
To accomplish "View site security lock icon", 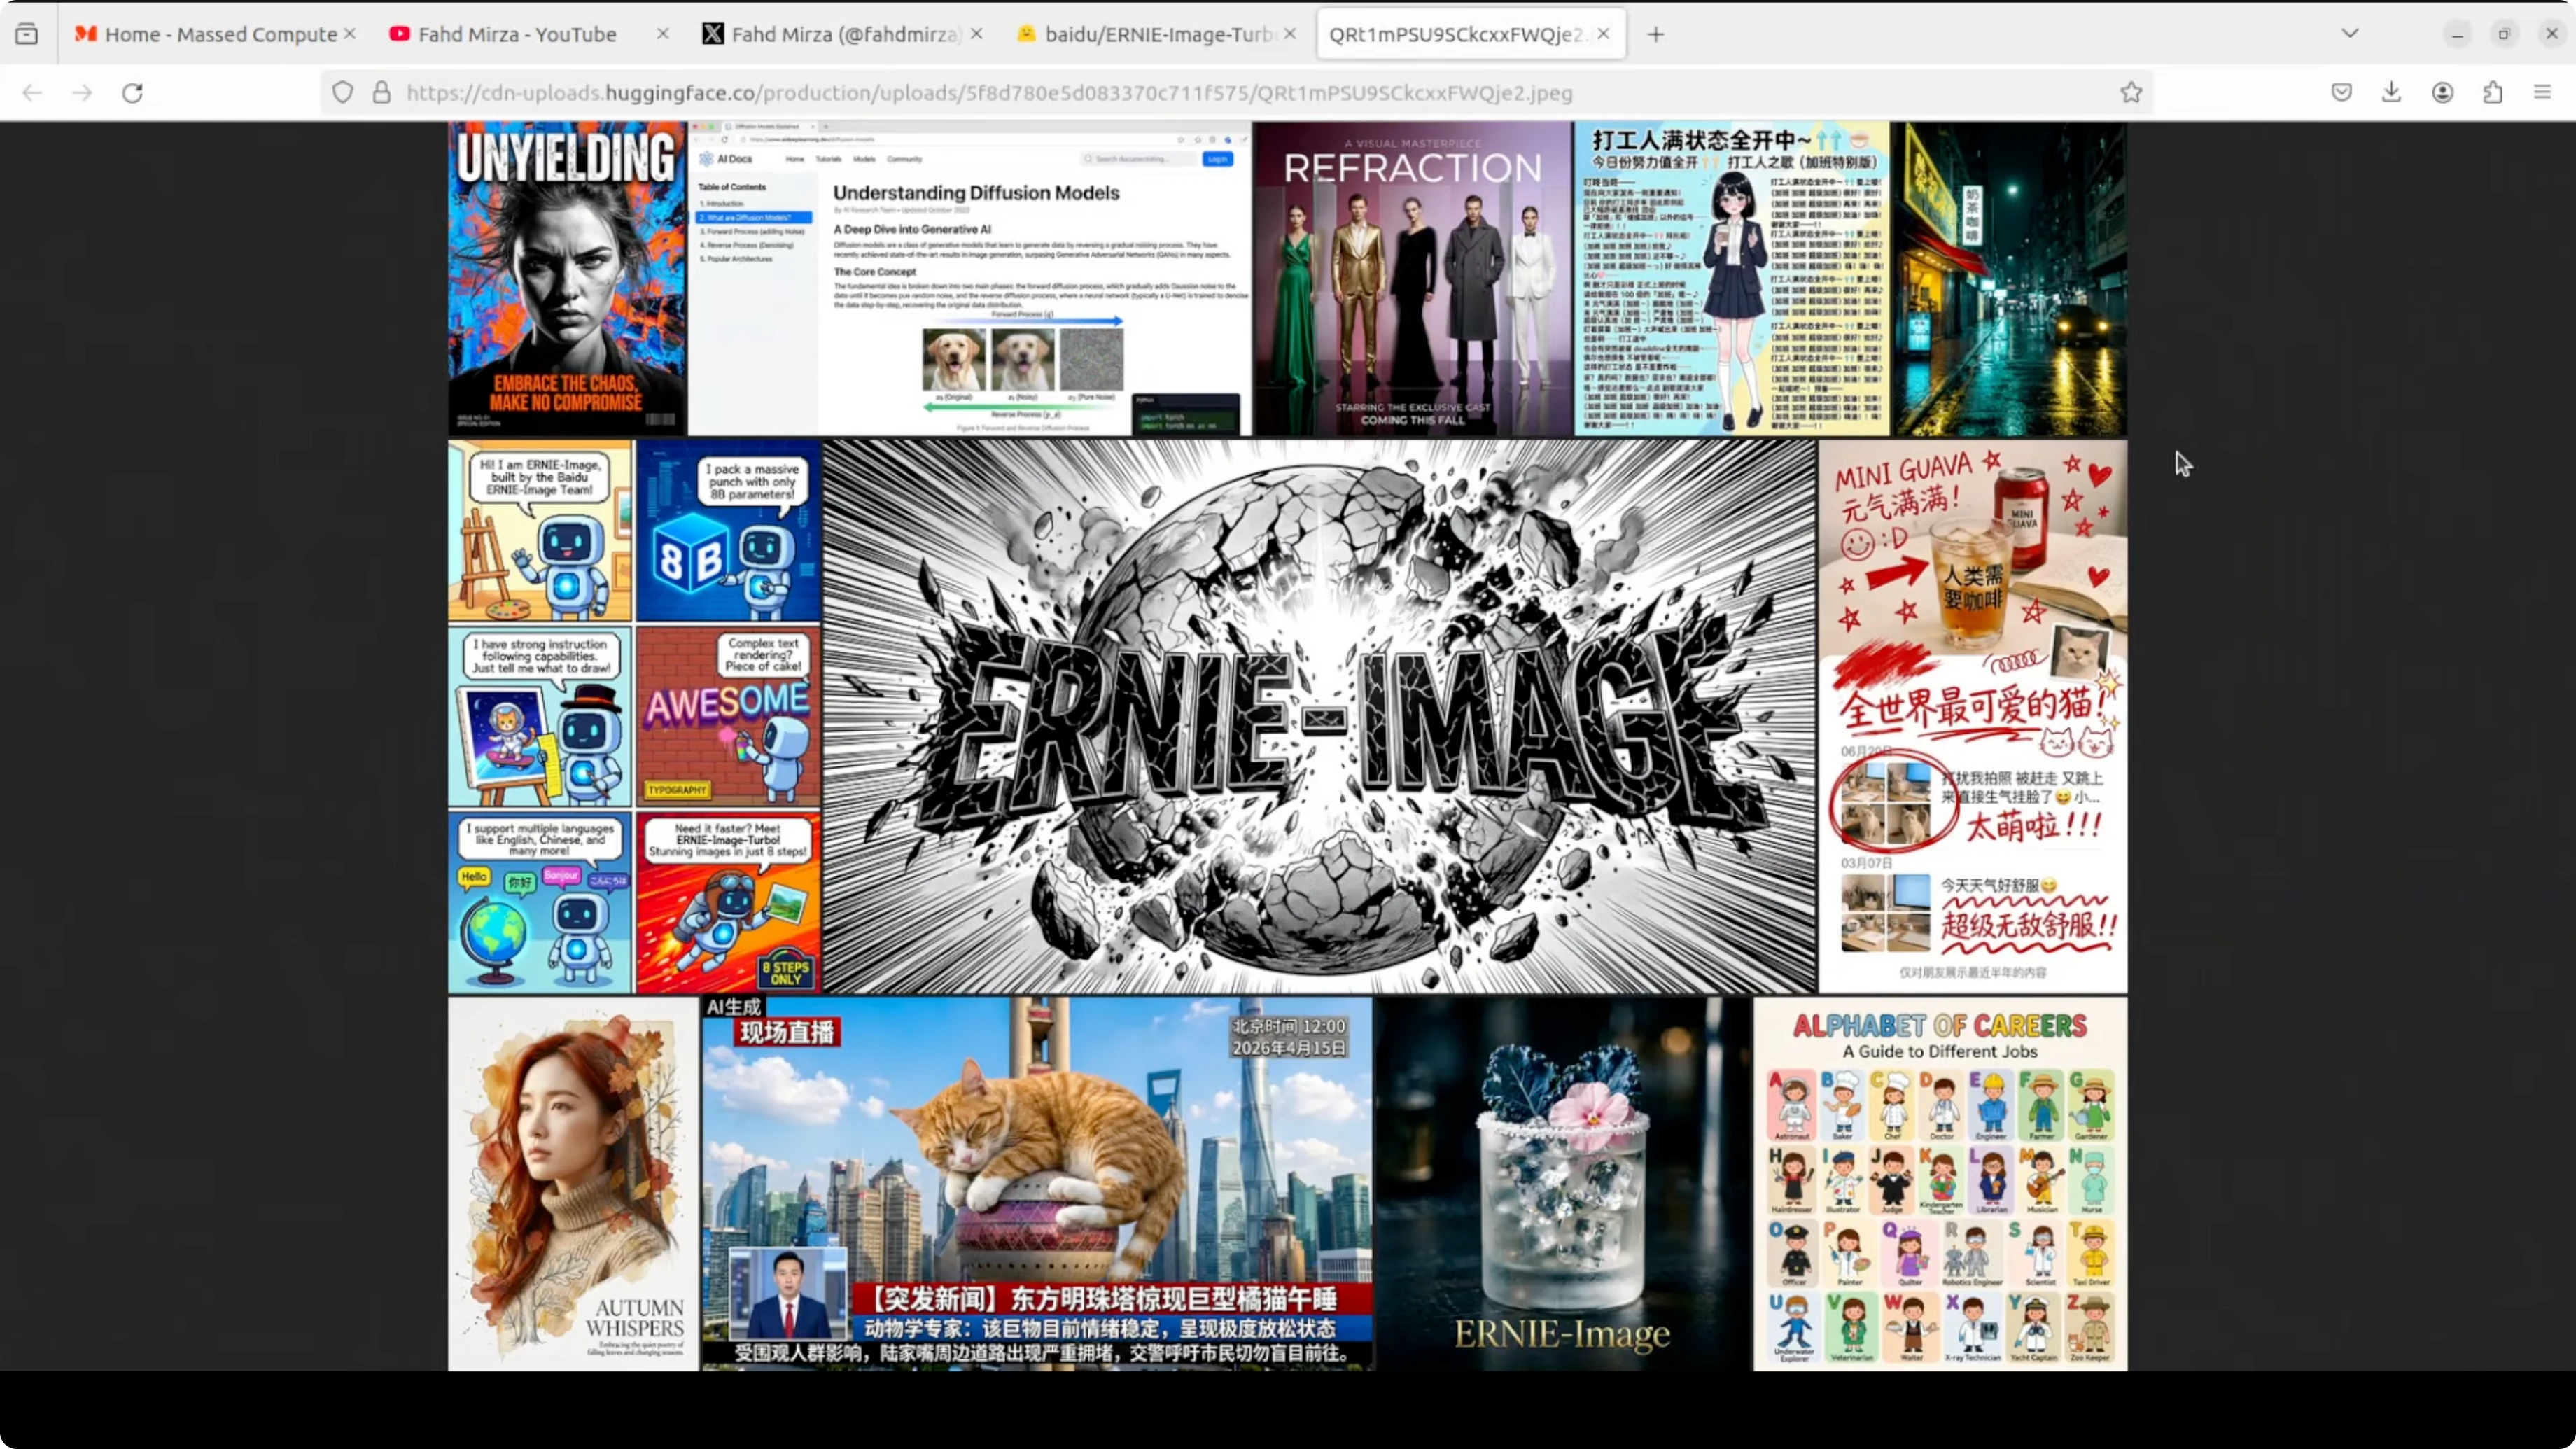I will [381, 93].
